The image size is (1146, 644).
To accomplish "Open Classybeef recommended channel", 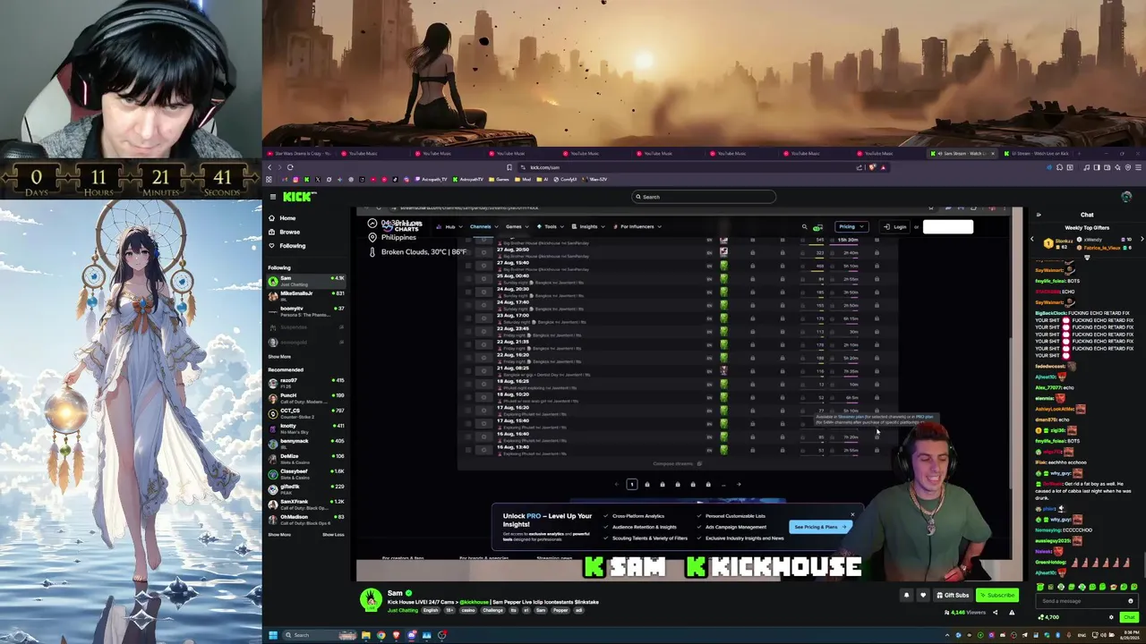I will pyautogui.click(x=305, y=473).
